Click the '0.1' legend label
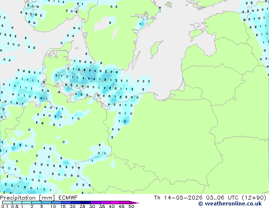269x208 pixels. coord(5,206)
